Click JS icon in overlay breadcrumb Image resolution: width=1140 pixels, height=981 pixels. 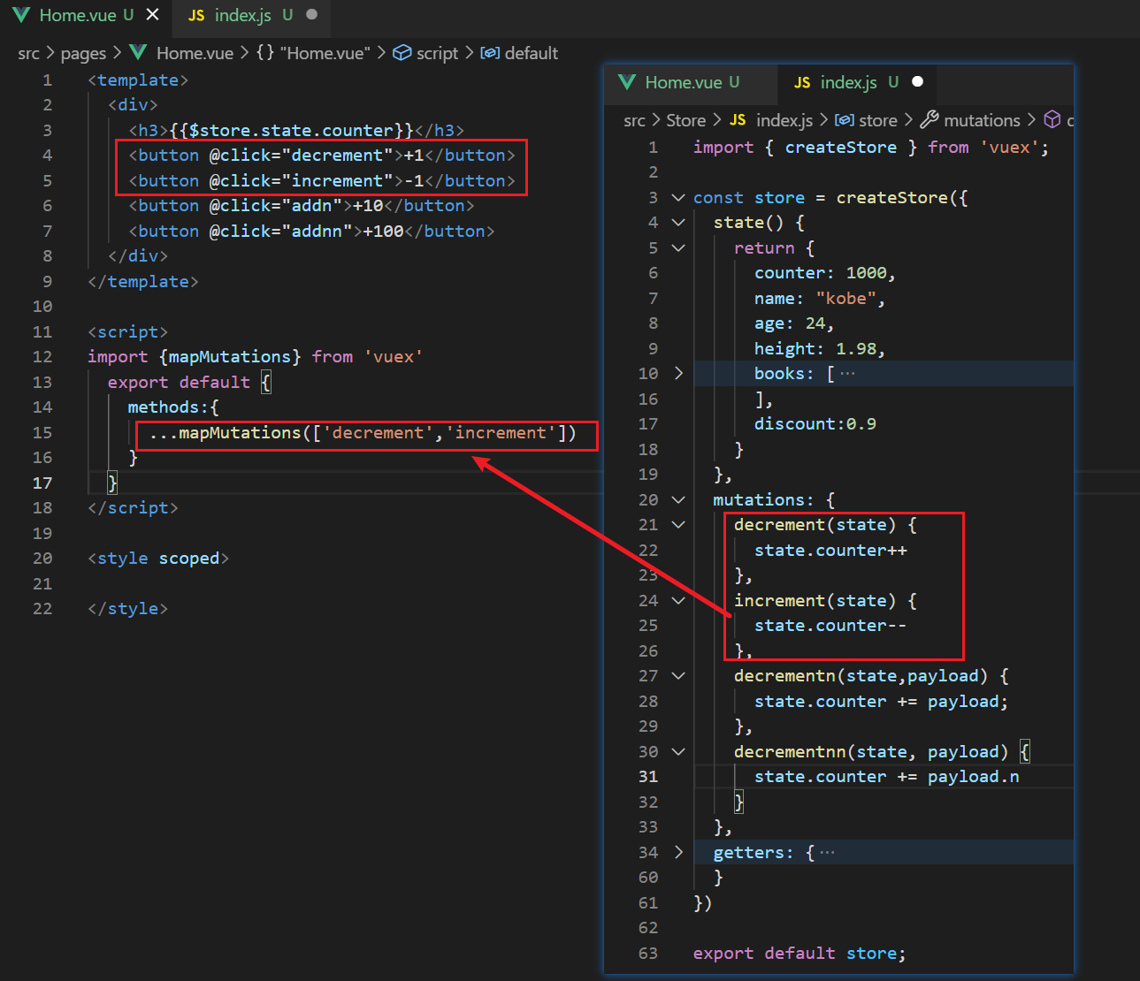point(738,120)
